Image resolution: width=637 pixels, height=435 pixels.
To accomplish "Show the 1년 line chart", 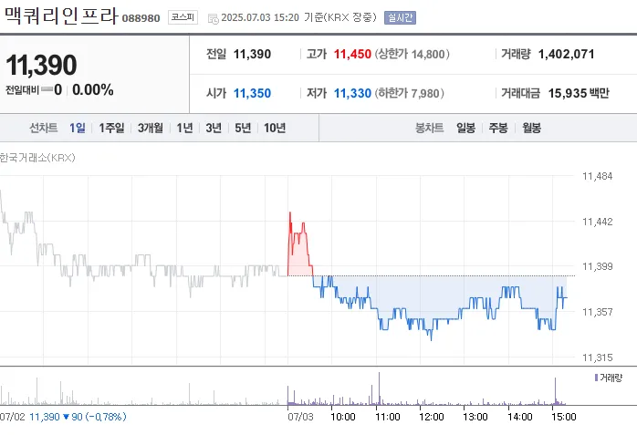I will tap(185, 129).
